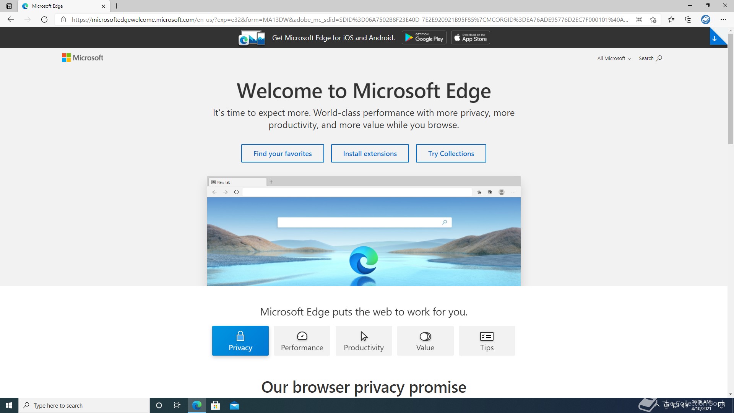Open Microsoft Store from the taskbar

click(x=216, y=405)
